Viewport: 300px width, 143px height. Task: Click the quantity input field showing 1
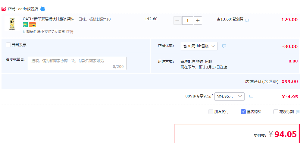[188, 21]
